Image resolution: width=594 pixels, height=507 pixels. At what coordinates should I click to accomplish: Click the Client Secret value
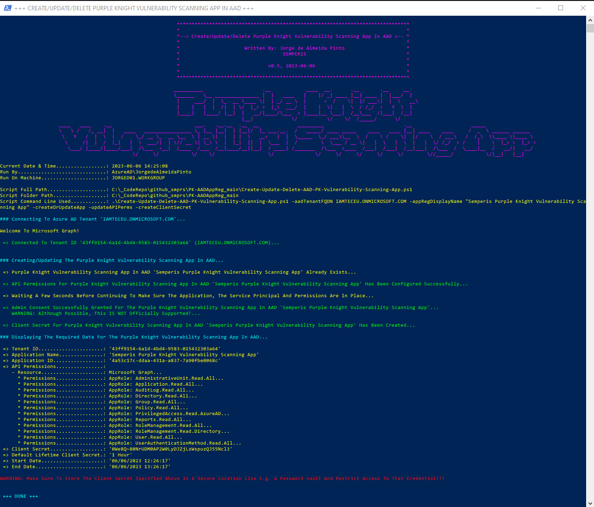click(x=170, y=449)
